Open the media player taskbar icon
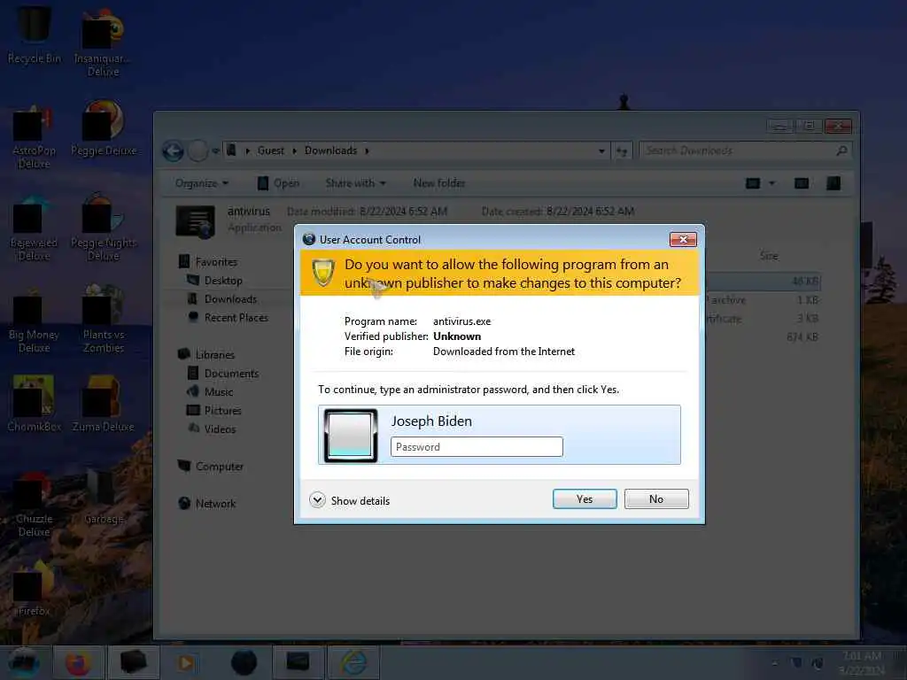This screenshot has width=907, height=680. click(186, 662)
